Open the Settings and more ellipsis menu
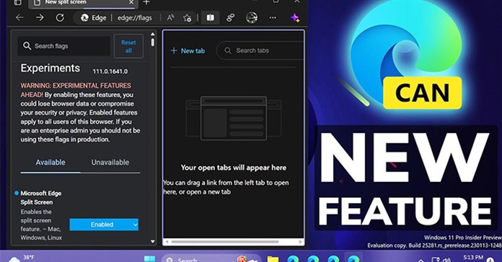The image size is (502, 262). click(273, 17)
